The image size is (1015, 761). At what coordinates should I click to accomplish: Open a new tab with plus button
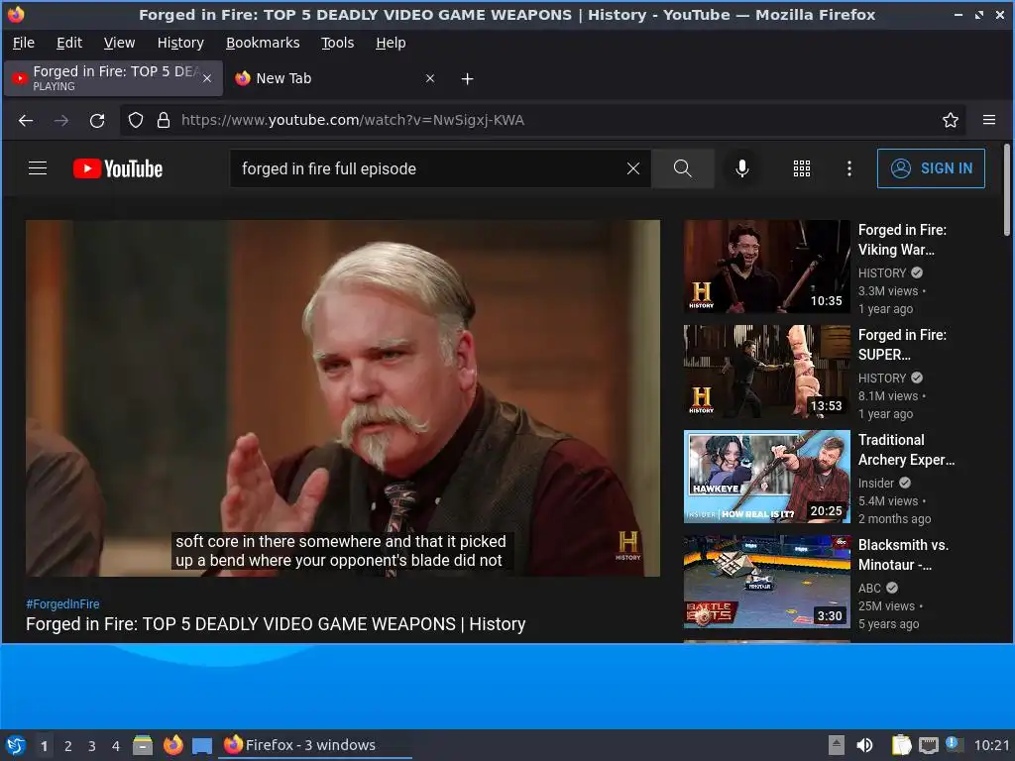coord(468,79)
